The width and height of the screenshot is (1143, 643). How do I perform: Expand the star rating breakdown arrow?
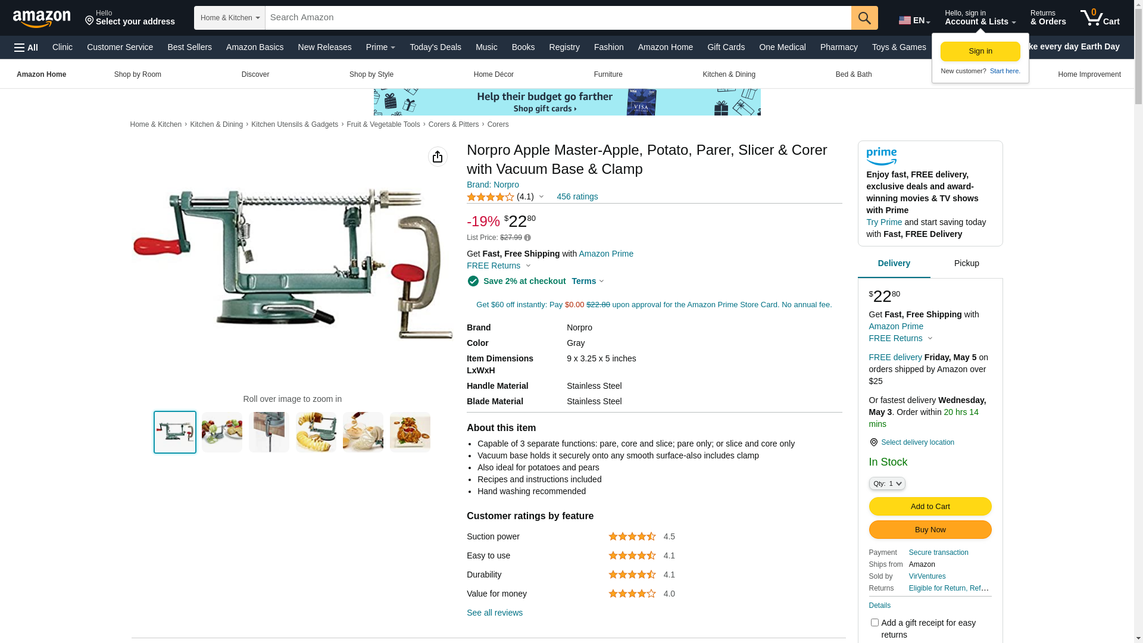(x=541, y=197)
